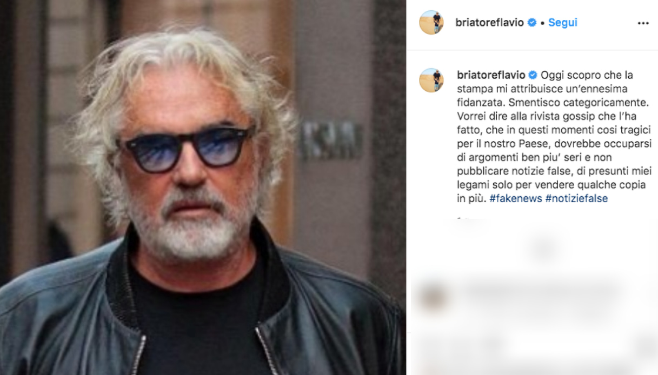Click the profile avatar next to the caption

point(431,80)
